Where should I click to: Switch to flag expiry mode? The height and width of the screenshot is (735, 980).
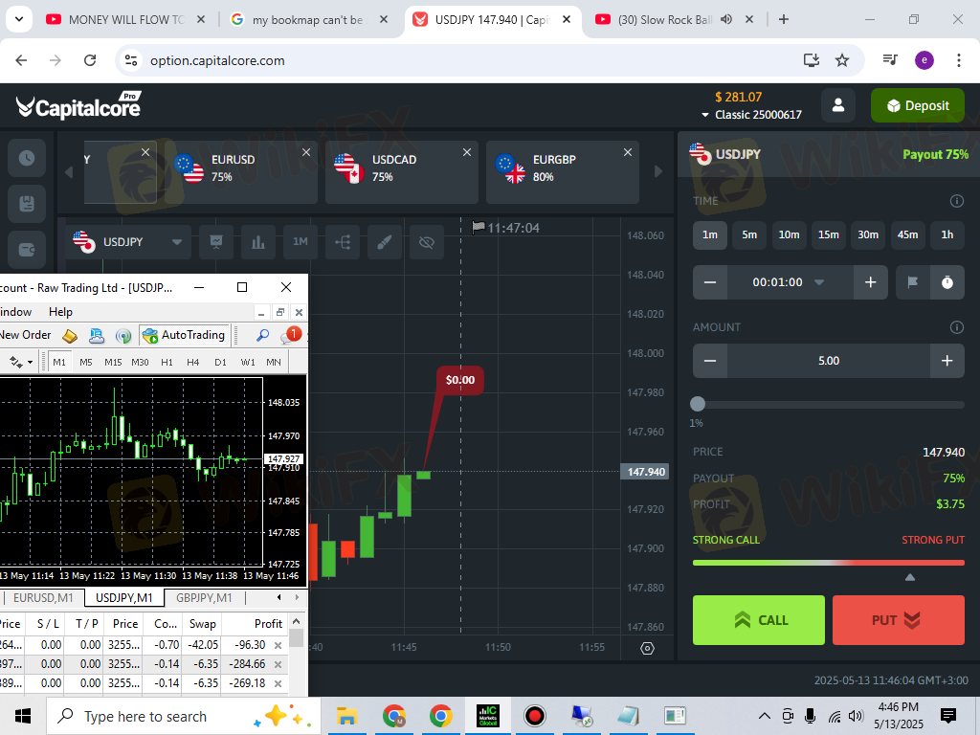[912, 282]
